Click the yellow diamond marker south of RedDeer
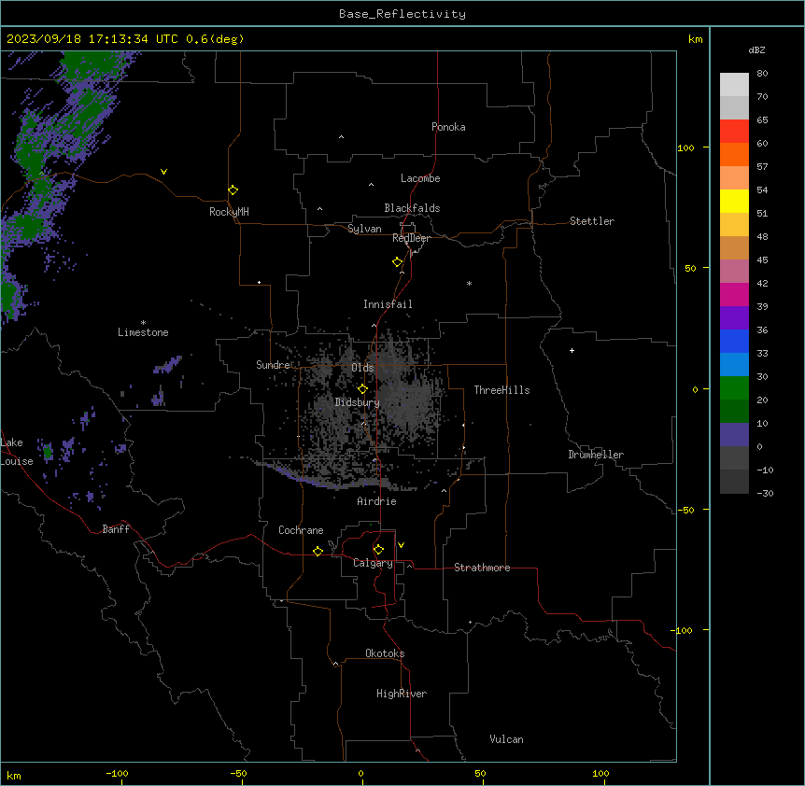The image size is (805, 786). [x=397, y=262]
